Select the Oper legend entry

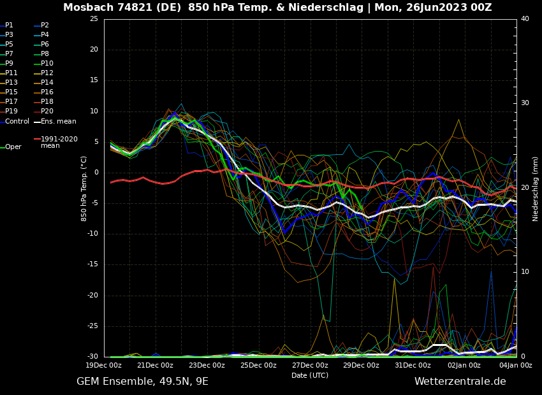(13, 147)
